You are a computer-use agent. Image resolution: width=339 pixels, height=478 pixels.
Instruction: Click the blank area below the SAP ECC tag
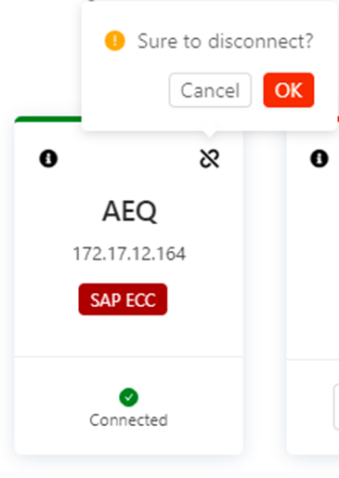[129, 336]
